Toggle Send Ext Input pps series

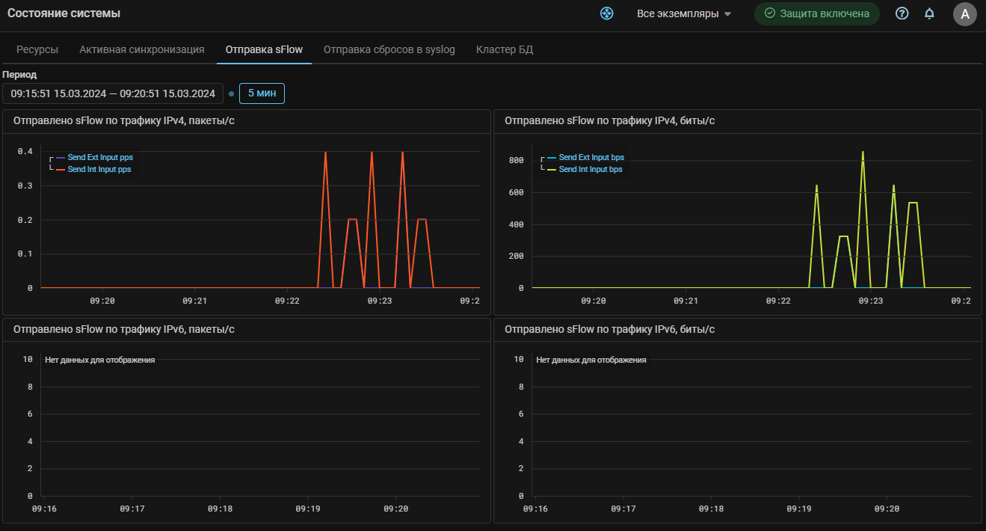click(x=99, y=158)
